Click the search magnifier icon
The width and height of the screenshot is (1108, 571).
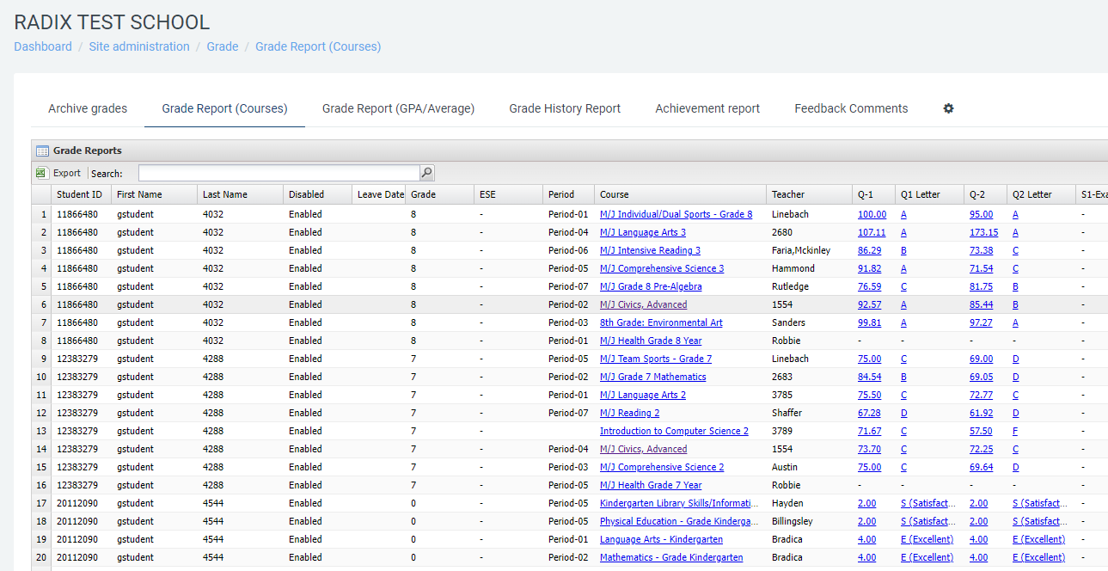tap(426, 173)
